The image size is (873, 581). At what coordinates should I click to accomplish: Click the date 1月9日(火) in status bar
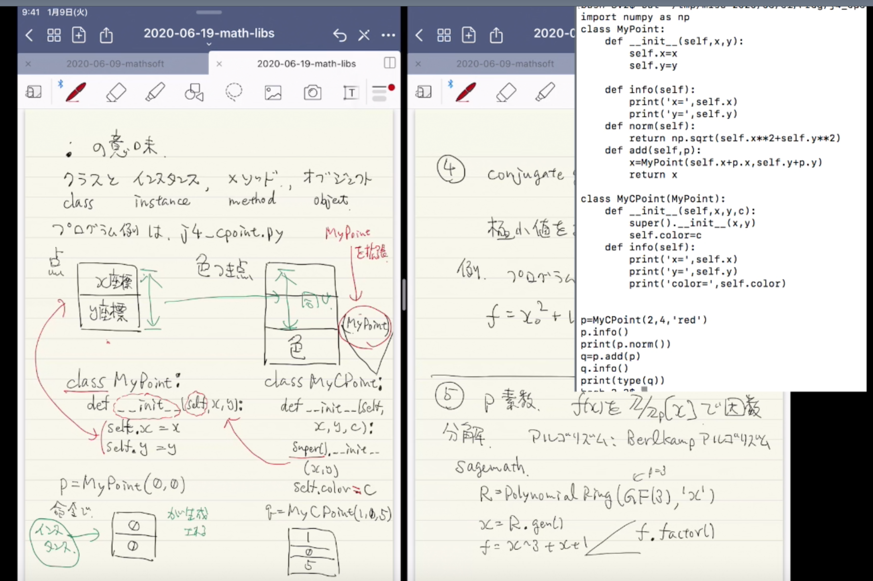(67, 12)
